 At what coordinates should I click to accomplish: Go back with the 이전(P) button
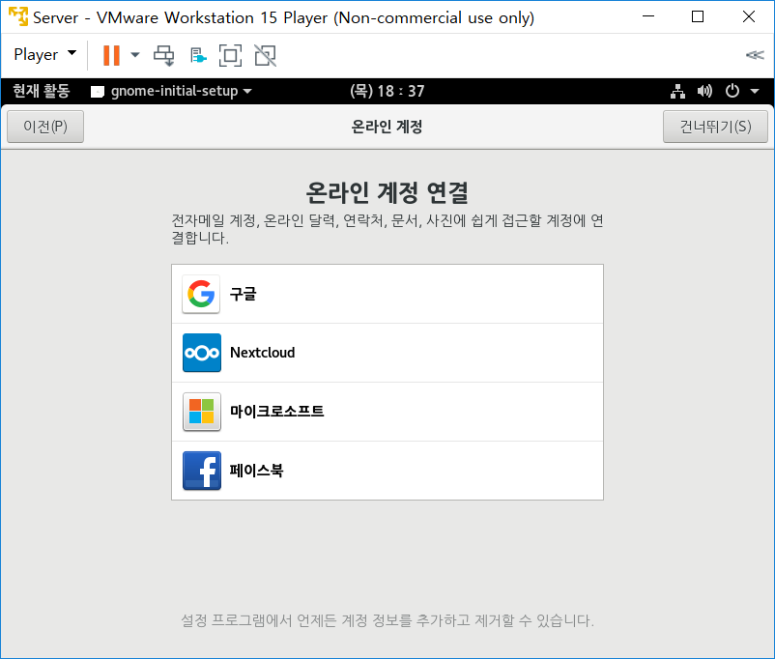45,127
